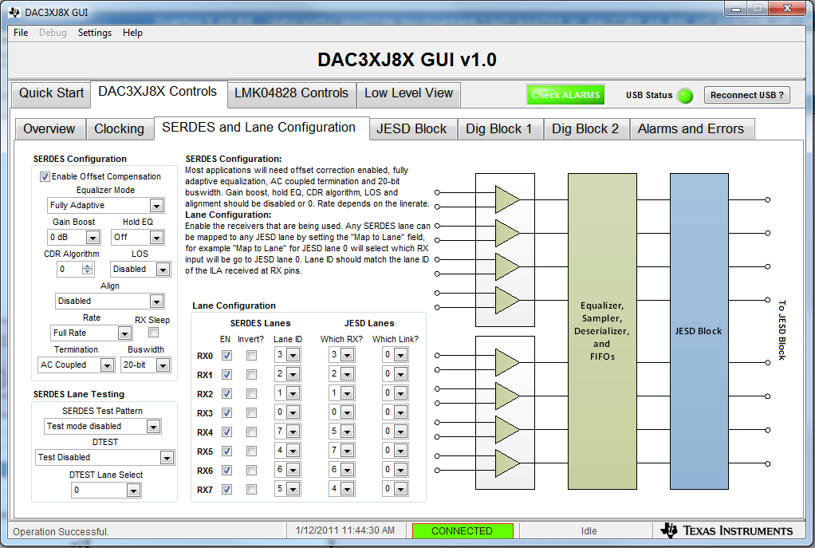Open the Settings menu
Viewport: 815px width, 548px height.
95,33
